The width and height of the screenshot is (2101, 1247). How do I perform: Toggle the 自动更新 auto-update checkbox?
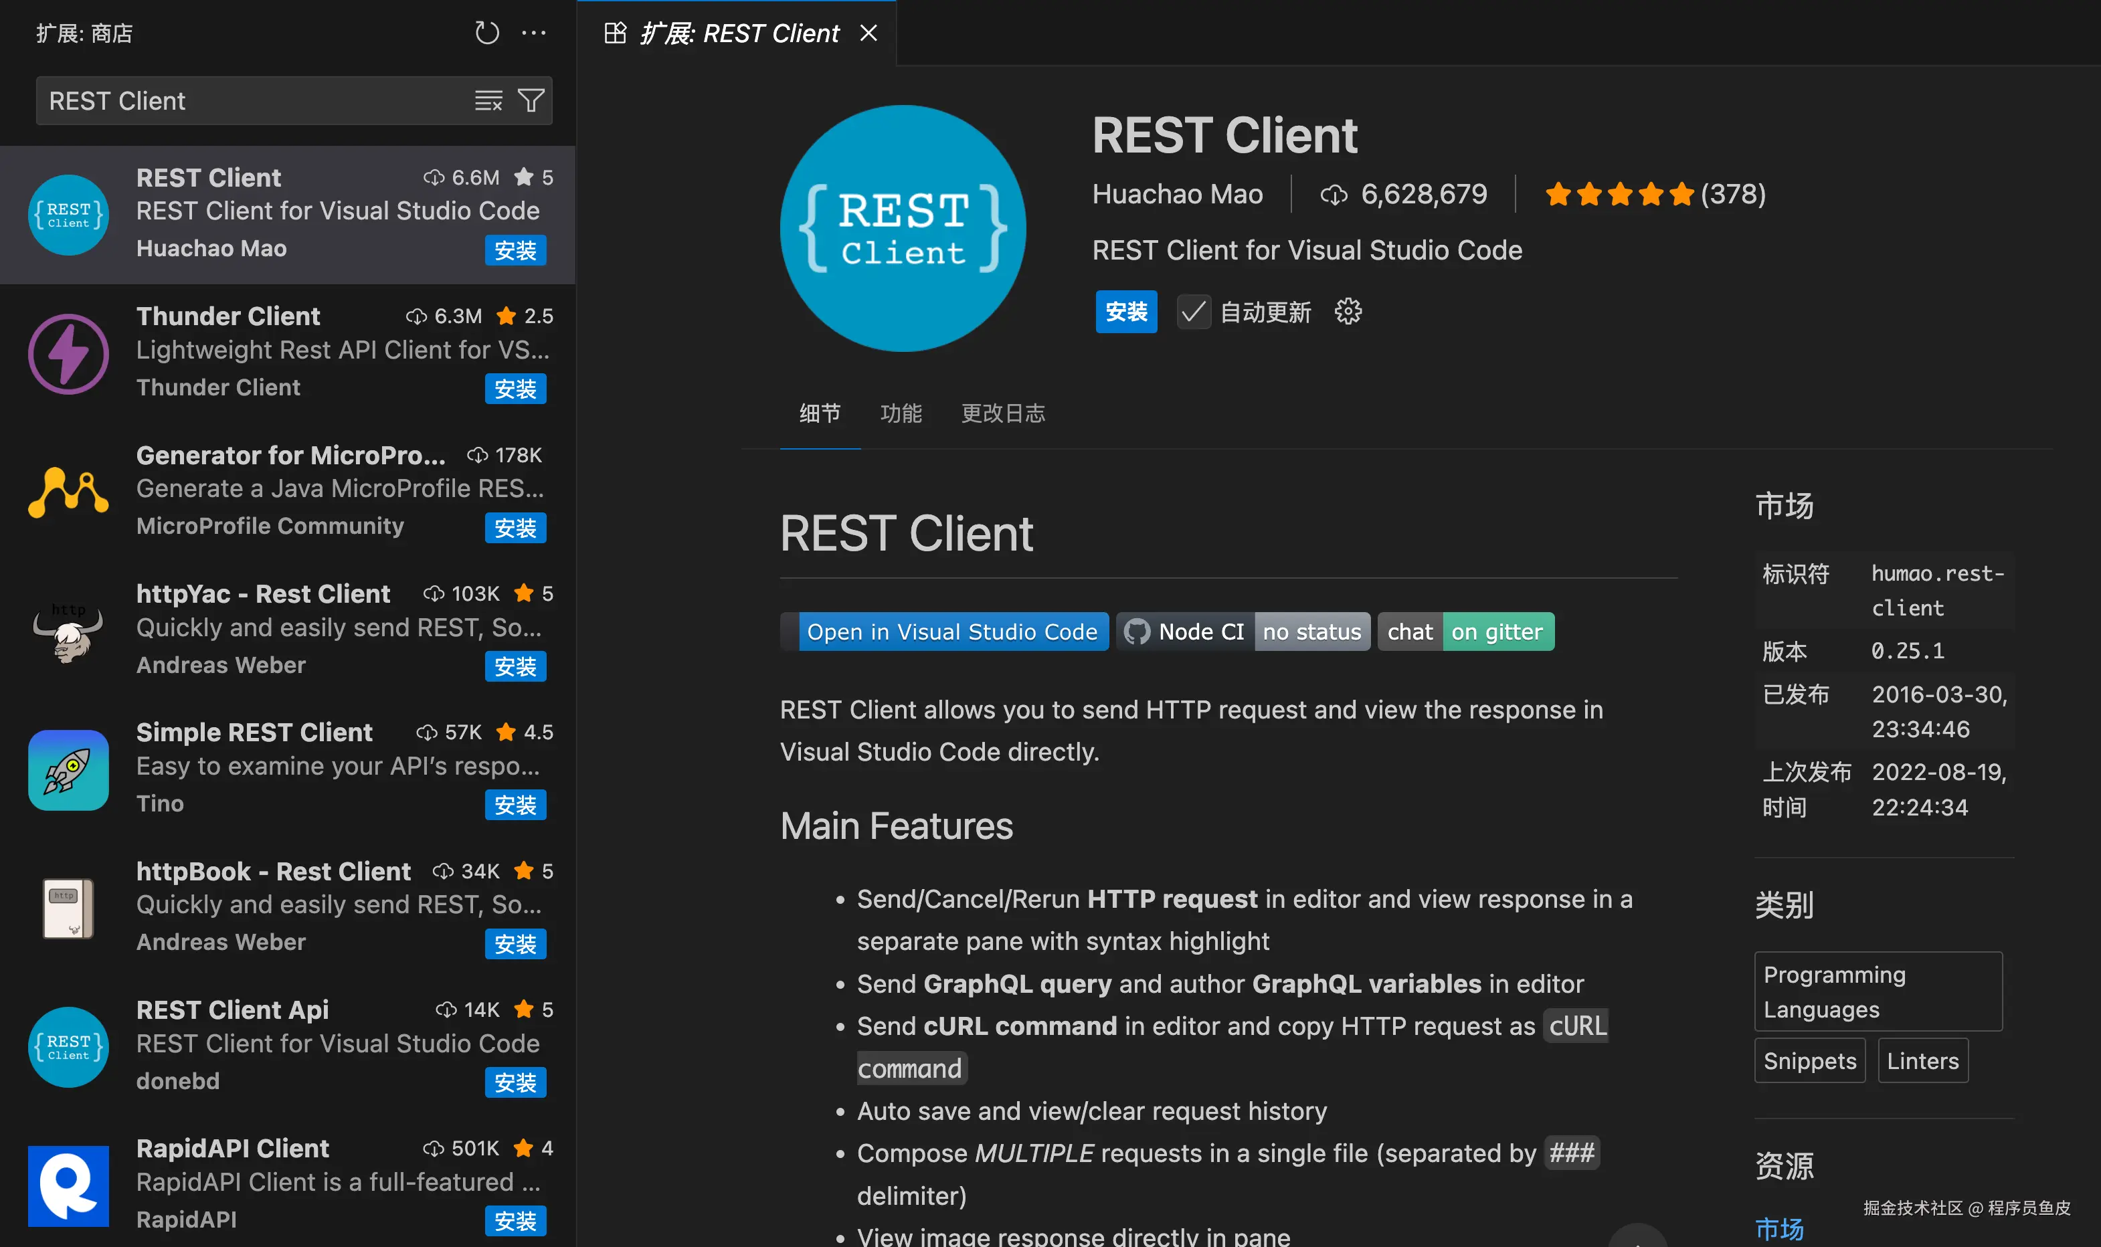(1192, 312)
